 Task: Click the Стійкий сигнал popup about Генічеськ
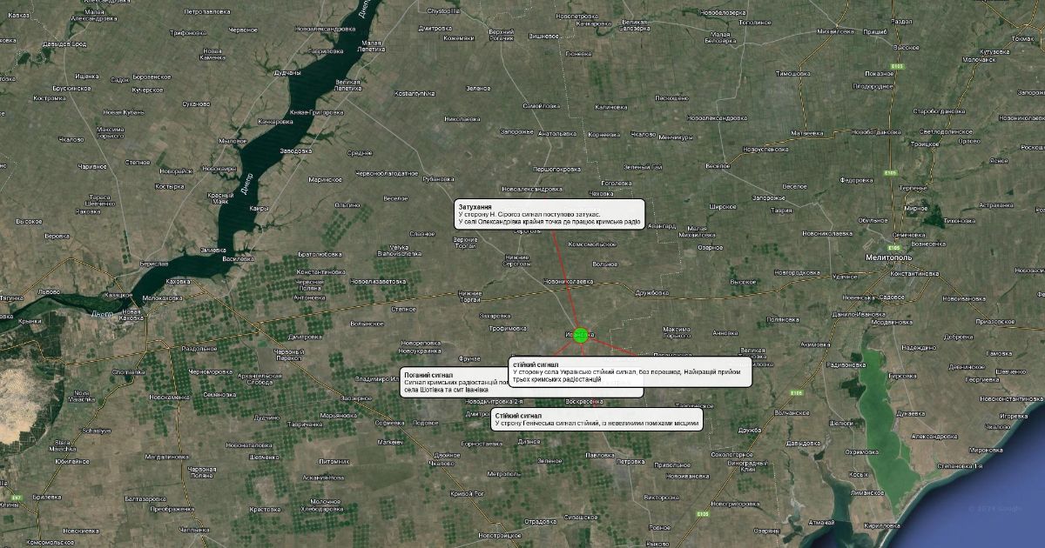597,419
